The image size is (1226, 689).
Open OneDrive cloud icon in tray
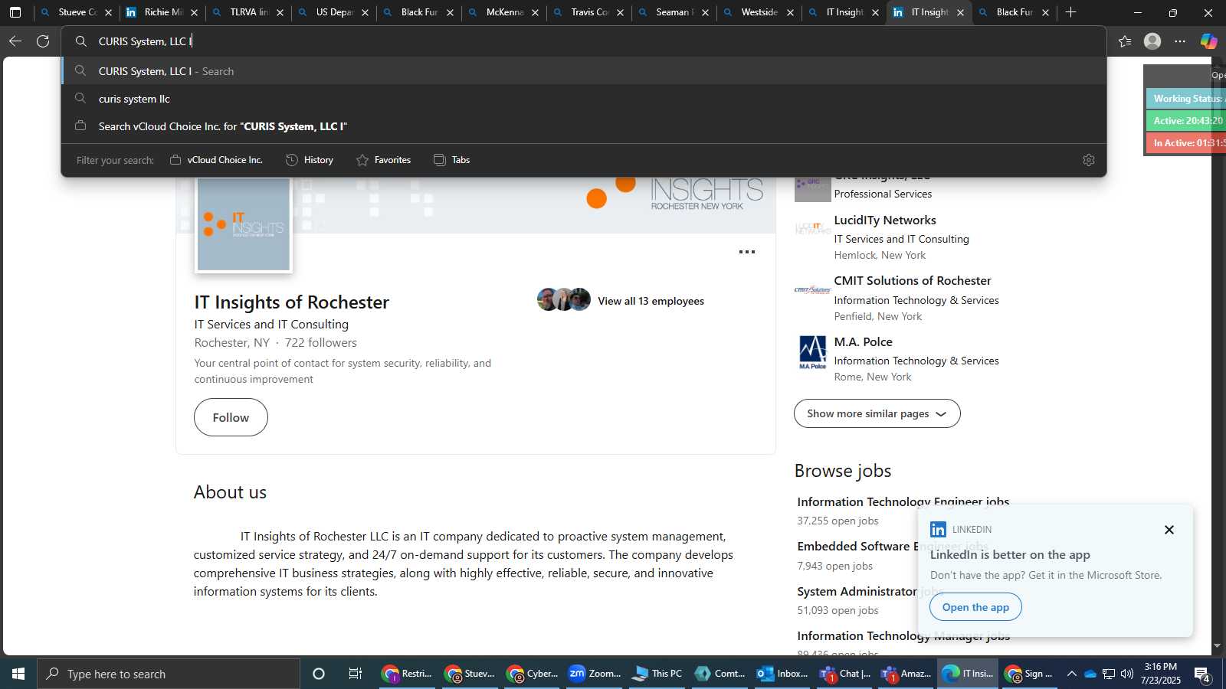point(1090,674)
